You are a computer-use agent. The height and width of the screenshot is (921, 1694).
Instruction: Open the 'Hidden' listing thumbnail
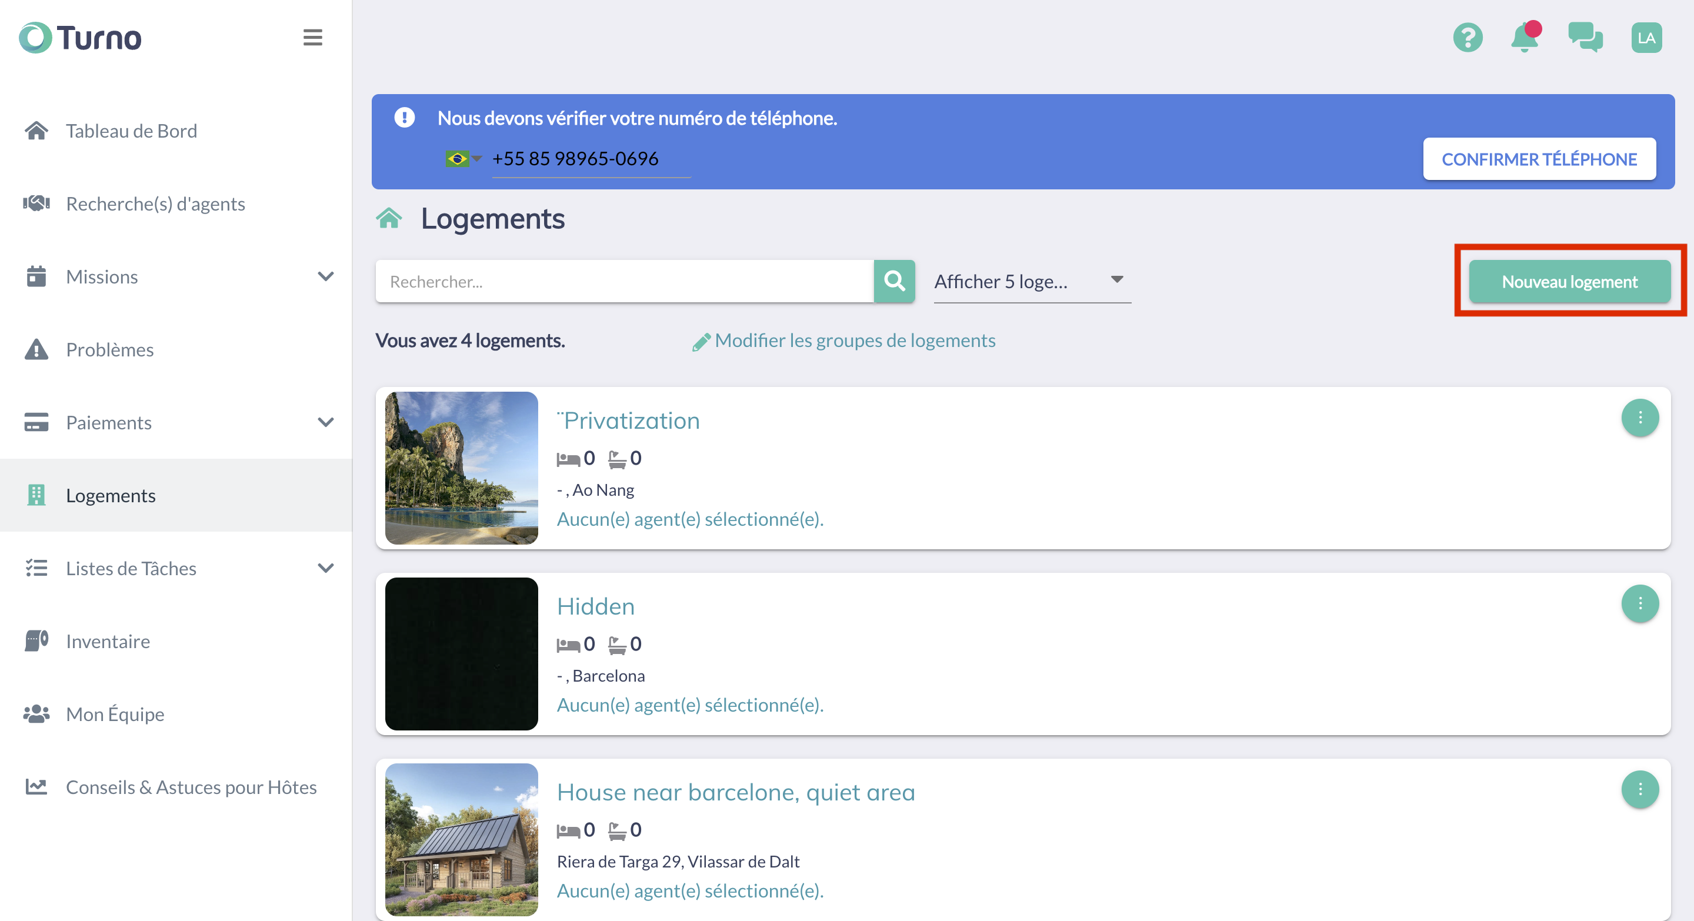461,654
